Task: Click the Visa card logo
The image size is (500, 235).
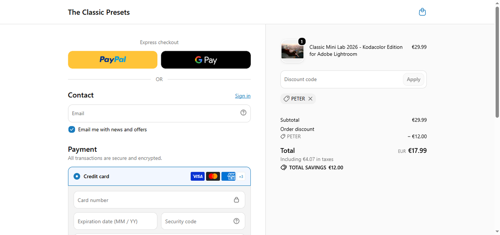Action: [198, 176]
